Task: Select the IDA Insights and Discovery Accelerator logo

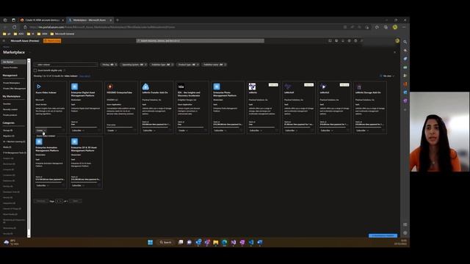Action: [x=181, y=87]
